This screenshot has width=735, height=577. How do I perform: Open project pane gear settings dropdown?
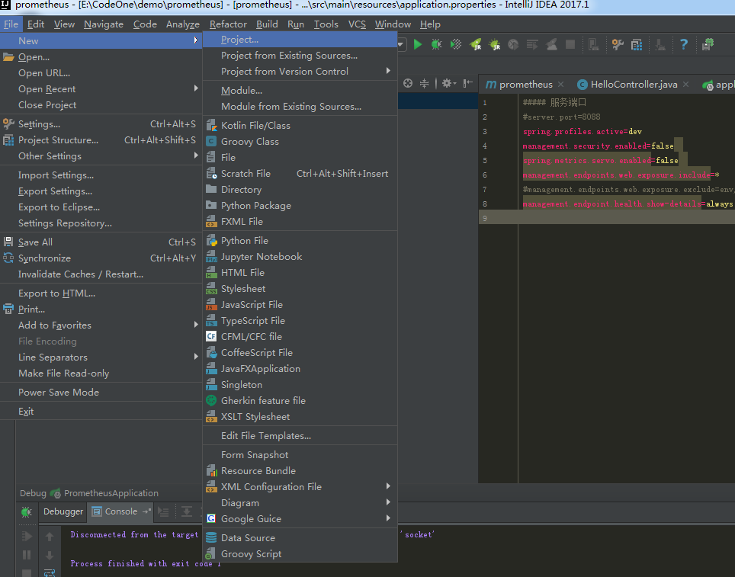(x=448, y=83)
